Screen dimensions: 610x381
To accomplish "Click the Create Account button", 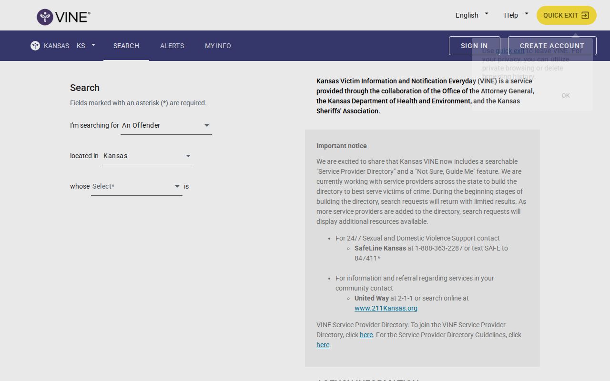I will [x=552, y=46].
